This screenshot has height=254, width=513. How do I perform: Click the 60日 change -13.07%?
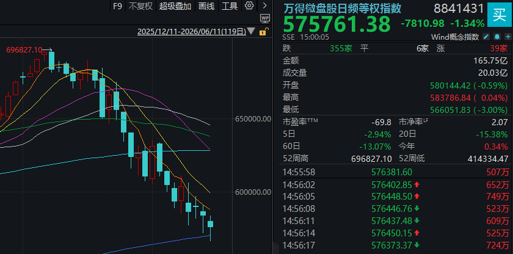[x=376, y=147]
